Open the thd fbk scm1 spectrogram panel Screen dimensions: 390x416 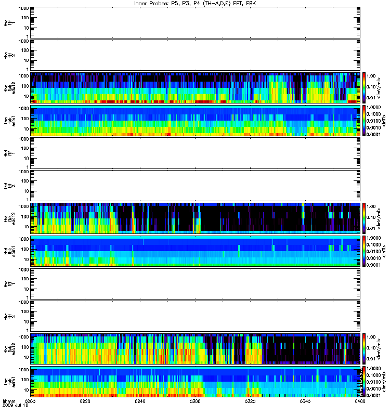196,251
